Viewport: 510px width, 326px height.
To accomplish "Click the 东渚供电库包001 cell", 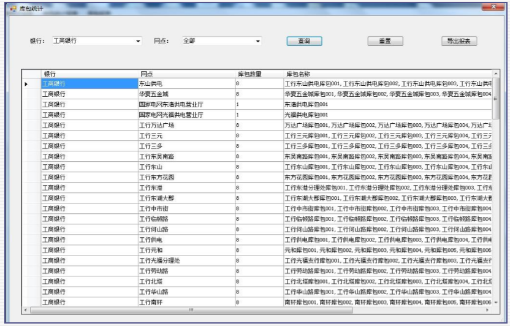I will pos(387,104).
